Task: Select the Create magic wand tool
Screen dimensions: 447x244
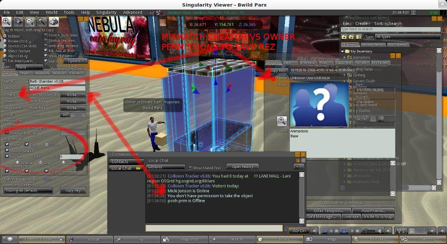Action: click(x=42, y=21)
